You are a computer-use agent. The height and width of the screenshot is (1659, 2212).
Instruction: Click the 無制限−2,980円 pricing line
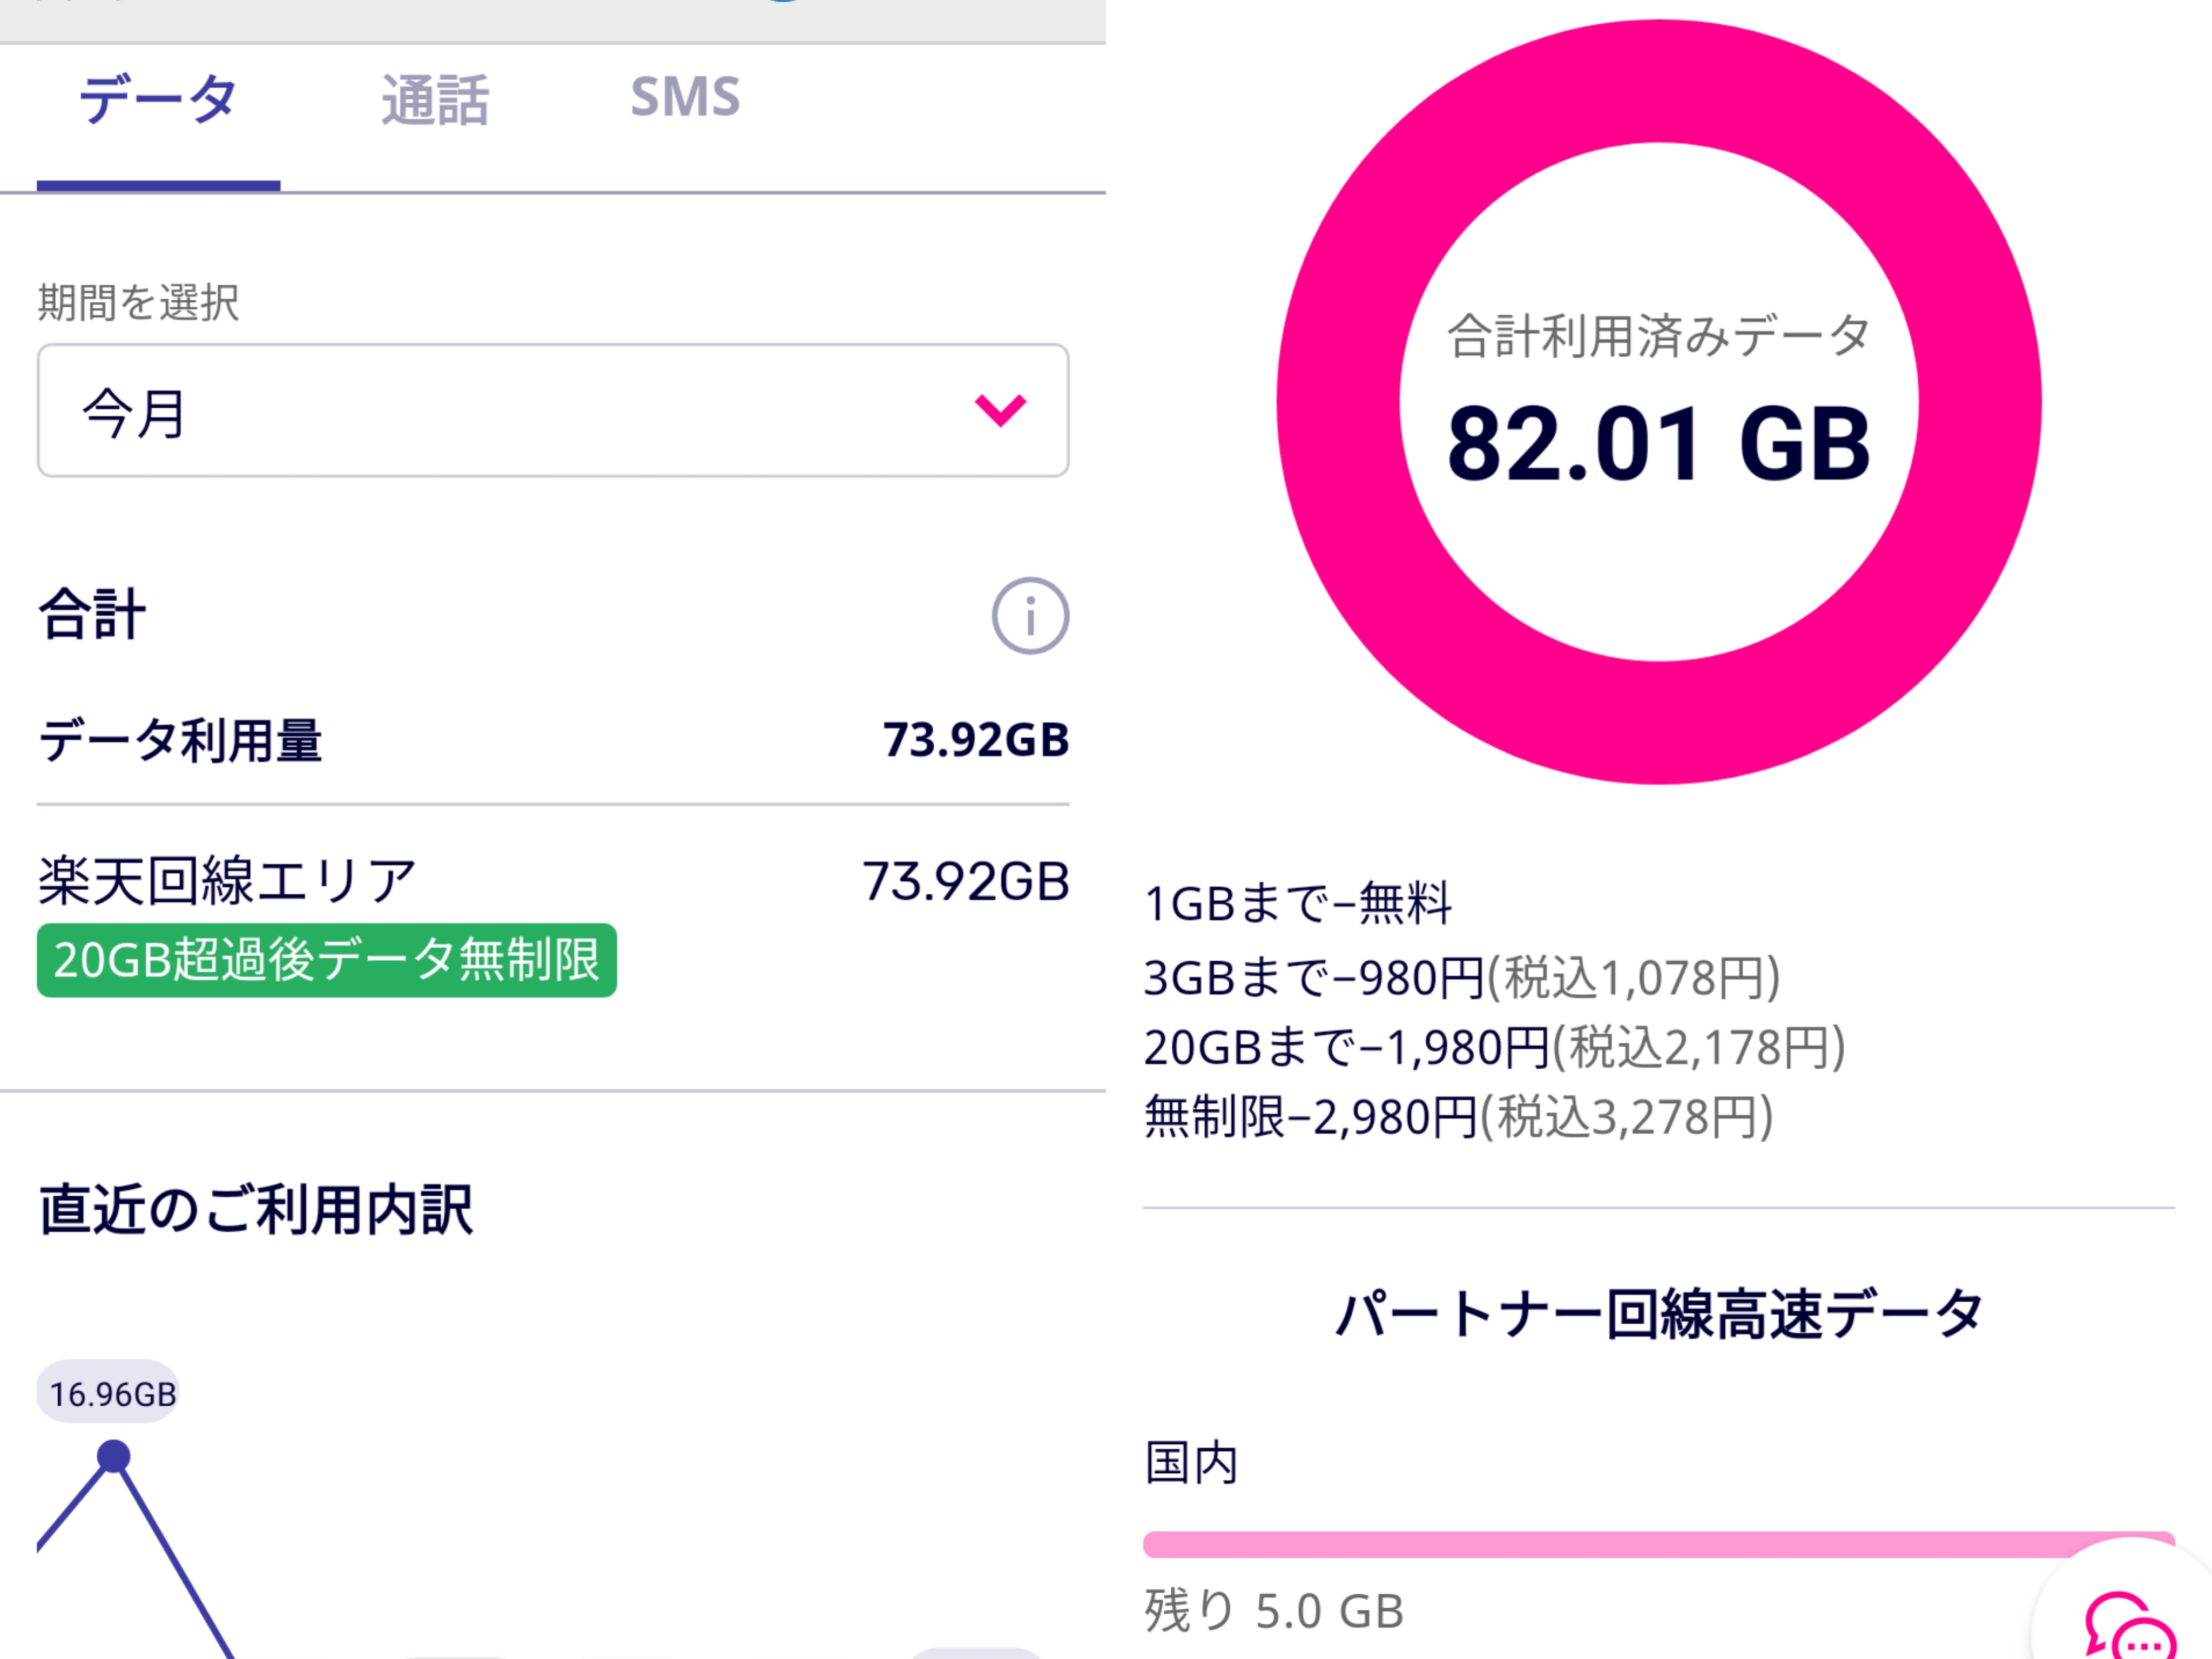[x=1458, y=1117]
